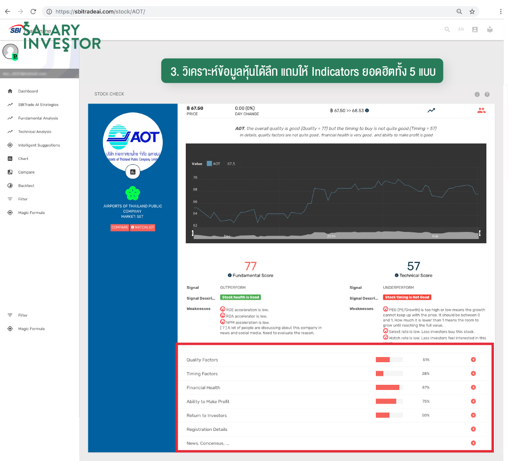Open Fundamental Analysis in the sidebar
This screenshot has width=508, height=461.
tap(38, 118)
